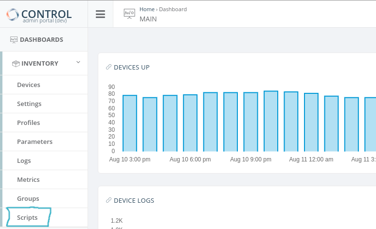The image size is (376, 229).
Task: Navigate to Logs in sidebar
Action: click(24, 160)
